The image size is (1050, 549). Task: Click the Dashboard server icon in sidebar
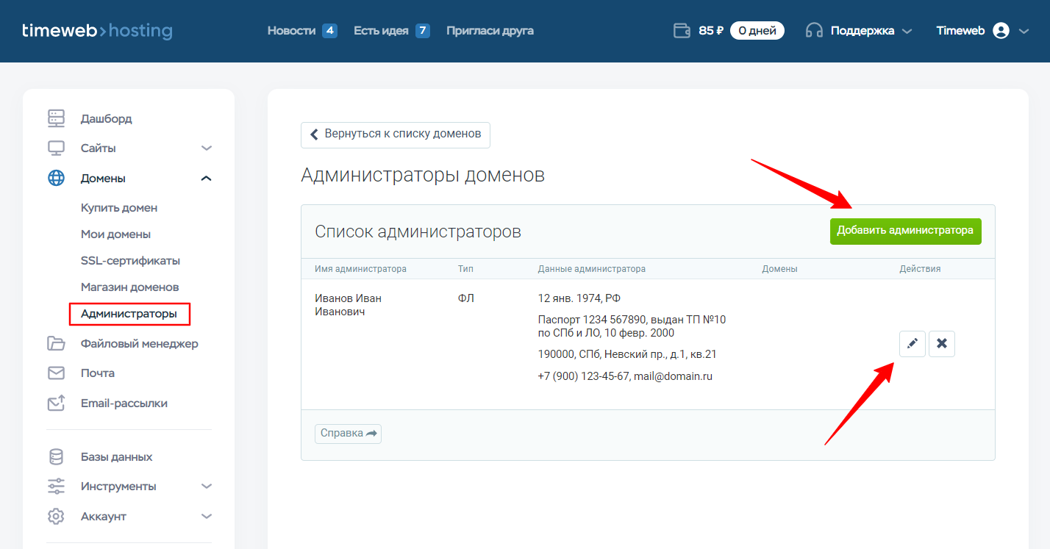coord(56,118)
